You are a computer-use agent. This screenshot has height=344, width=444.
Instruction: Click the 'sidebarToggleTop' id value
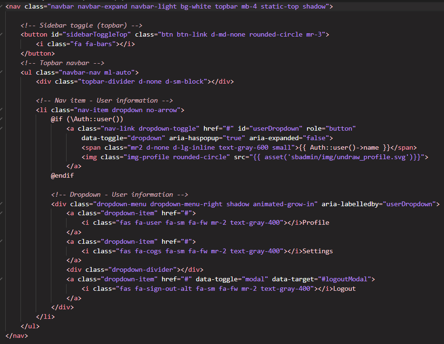[x=97, y=35]
